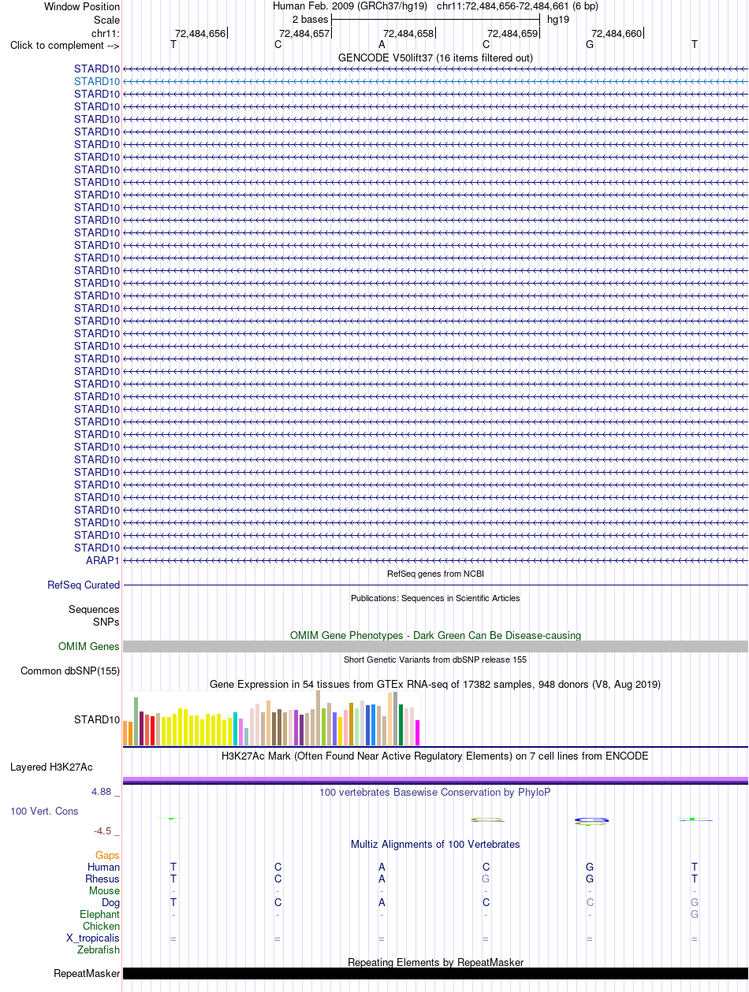Click mismatched gray G in Rhesus row
Image resolution: width=749 pixels, height=992 pixels.
point(486,879)
